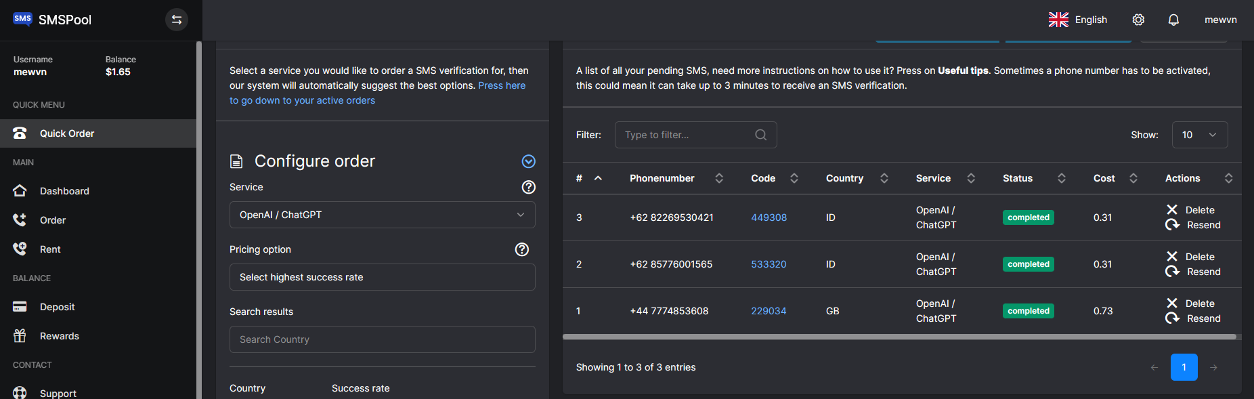The width and height of the screenshot is (1254, 399).
Task: Click the Useful tips bold text
Action: [x=963, y=70]
